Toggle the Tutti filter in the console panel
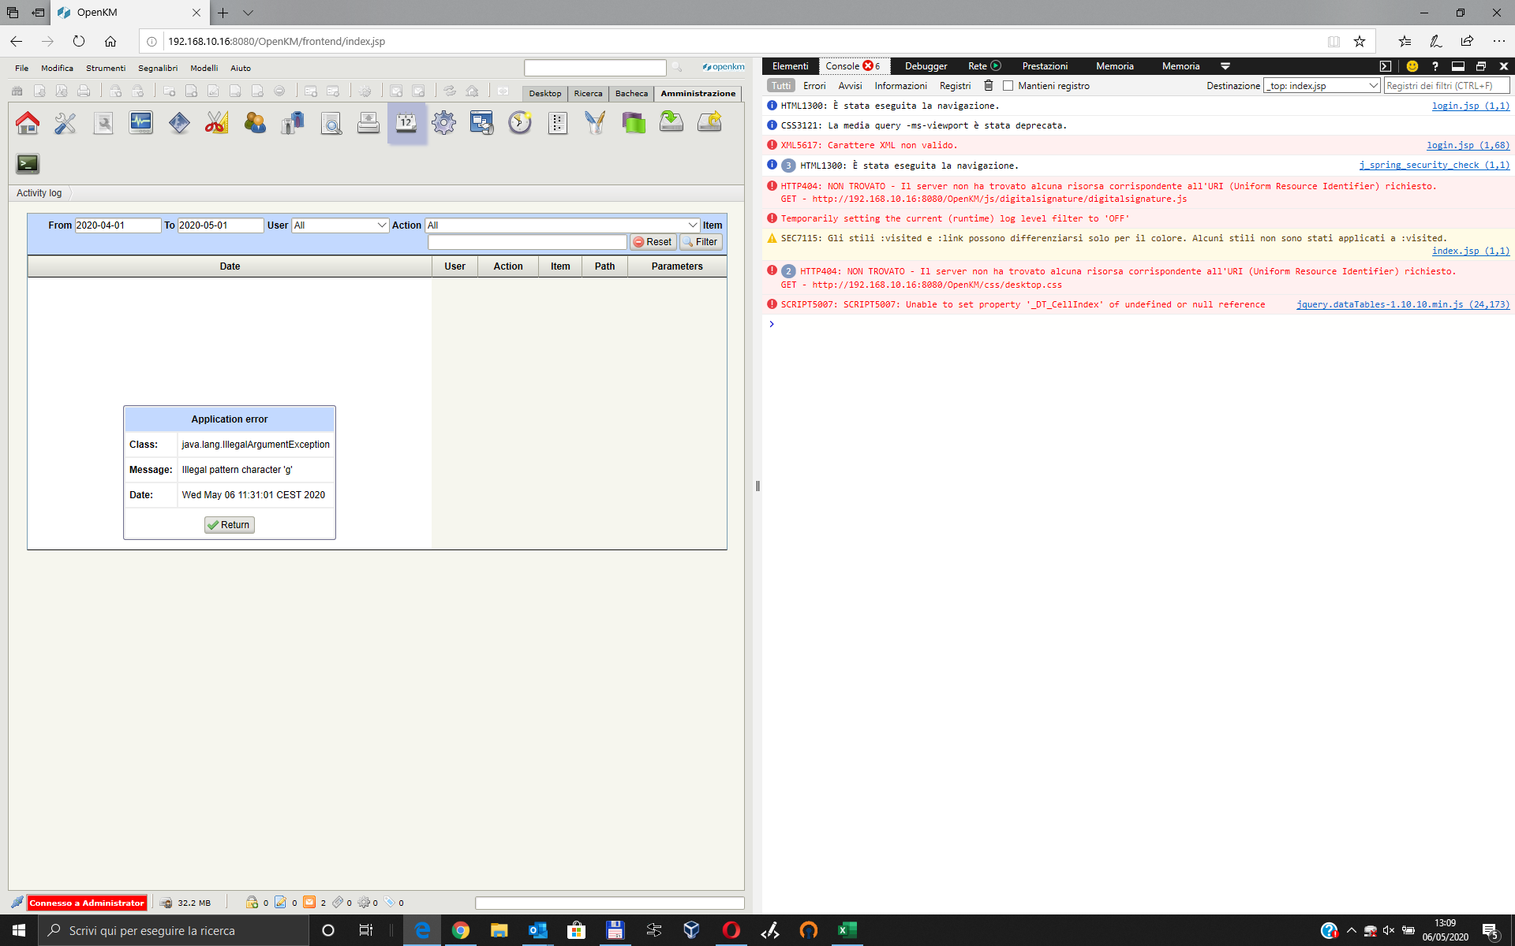The width and height of the screenshot is (1515, 946). (780, 85)
